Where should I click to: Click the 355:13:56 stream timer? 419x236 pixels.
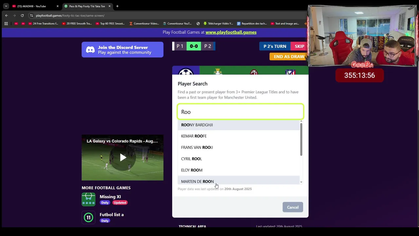tap(359, 75)
